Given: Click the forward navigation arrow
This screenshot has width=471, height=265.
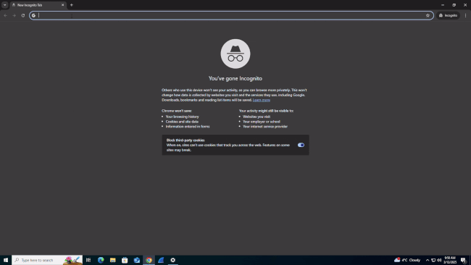Looking at the screenshot, I should (x=14, y=15).
